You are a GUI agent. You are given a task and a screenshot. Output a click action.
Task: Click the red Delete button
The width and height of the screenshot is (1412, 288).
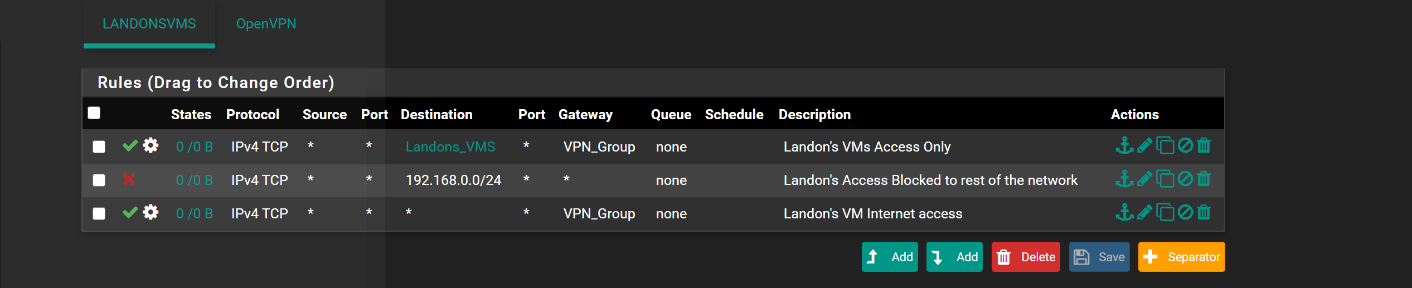[1026, 257]
